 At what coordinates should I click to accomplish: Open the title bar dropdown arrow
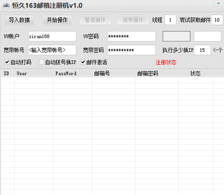coord(219,4)
